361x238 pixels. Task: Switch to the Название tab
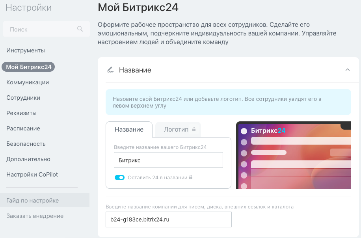[129, 129]
